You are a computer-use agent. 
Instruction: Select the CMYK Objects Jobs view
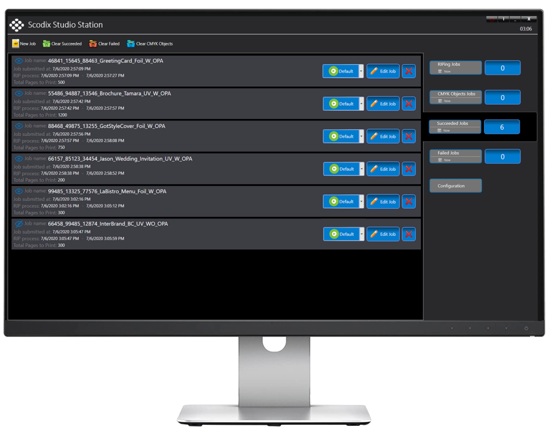point(455,97)
